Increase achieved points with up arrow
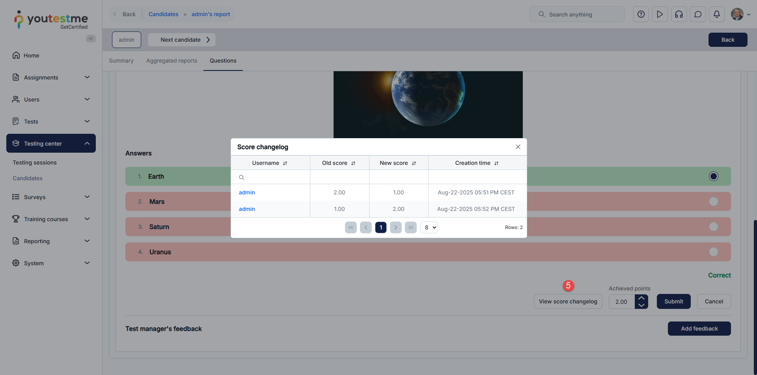This screenshot has width=757, height=375. pyautogui.click(x=641, y=298)
